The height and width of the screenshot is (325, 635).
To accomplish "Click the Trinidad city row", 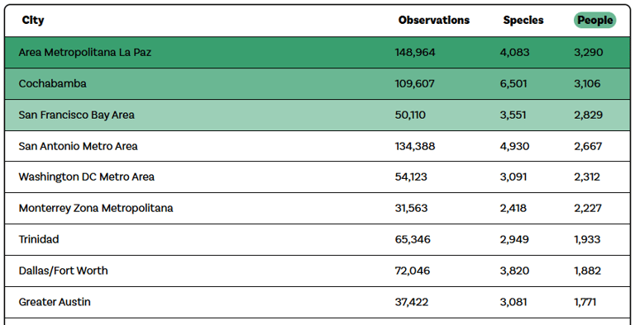I will pyautogui.click(x=317, y=239).
